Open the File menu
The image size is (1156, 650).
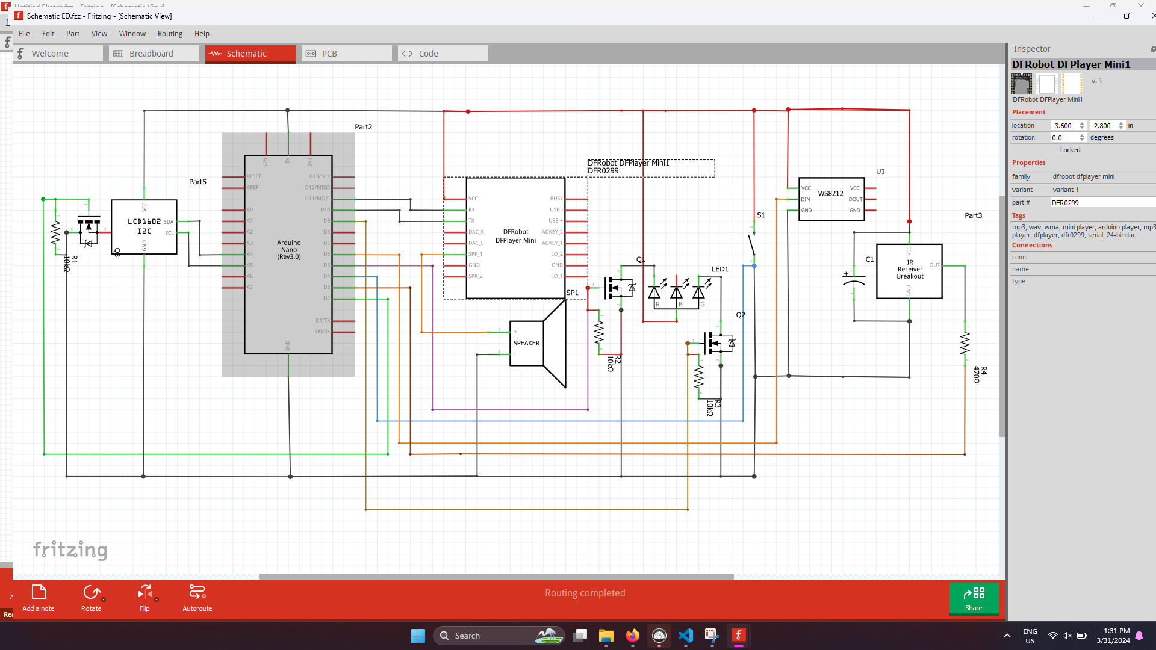(x=24, y=34)
